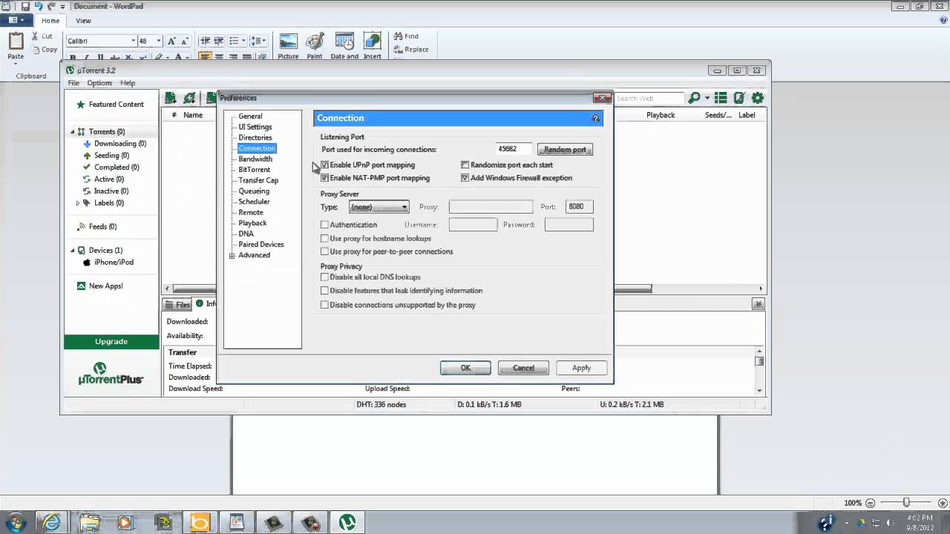This screenshot has width=950, height=534.
Task: Open the Windows Start menu orb
Action: pyautogui.click(x=15, y=522)
